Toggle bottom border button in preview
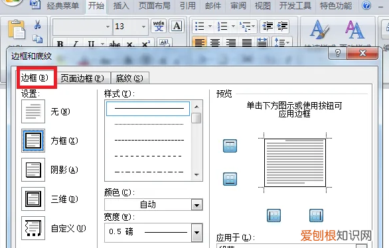This screenshot has height=248, width=389. (x=230, y=179)
